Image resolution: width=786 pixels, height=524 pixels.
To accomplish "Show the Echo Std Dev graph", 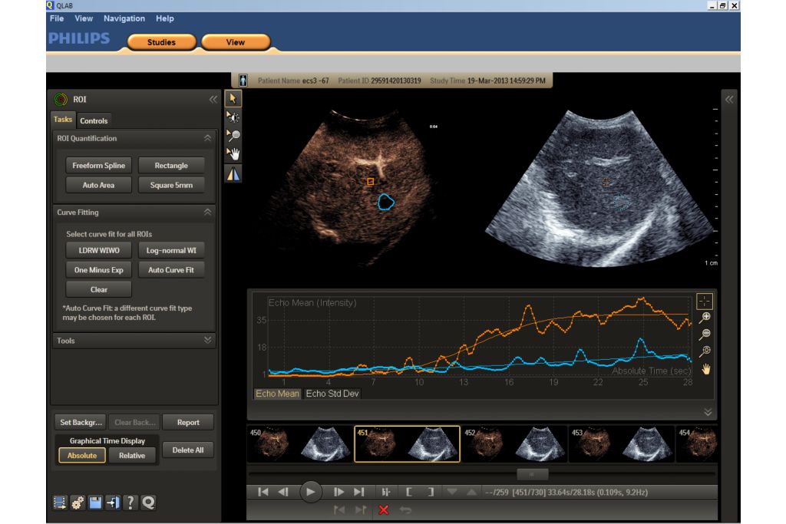I will tap(332, 394).
